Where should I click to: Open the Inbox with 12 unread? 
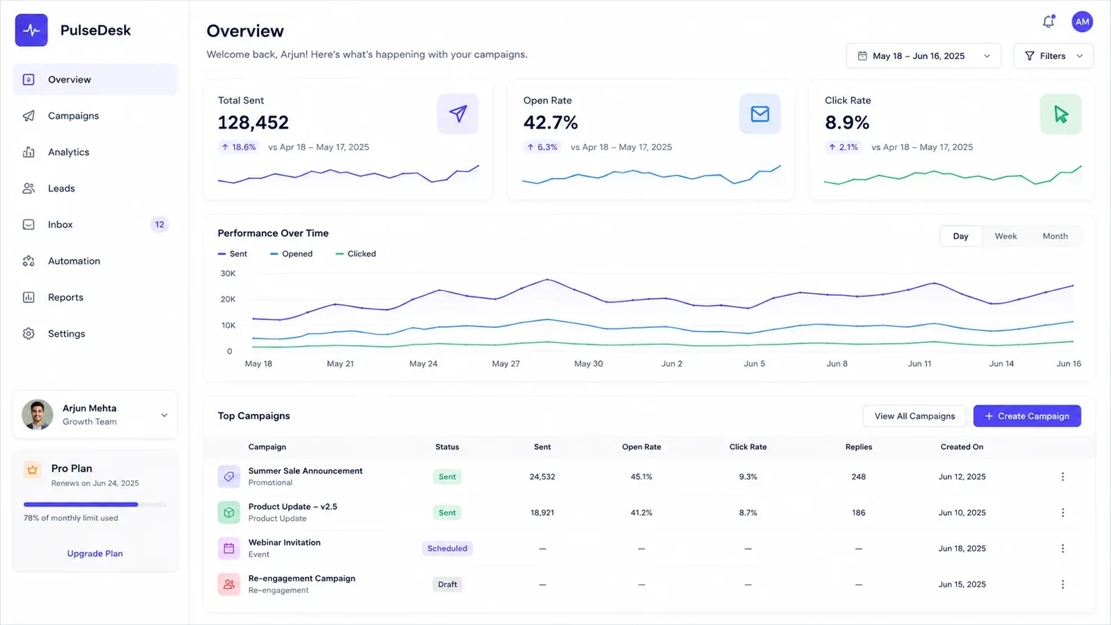(x=95, y=224)
